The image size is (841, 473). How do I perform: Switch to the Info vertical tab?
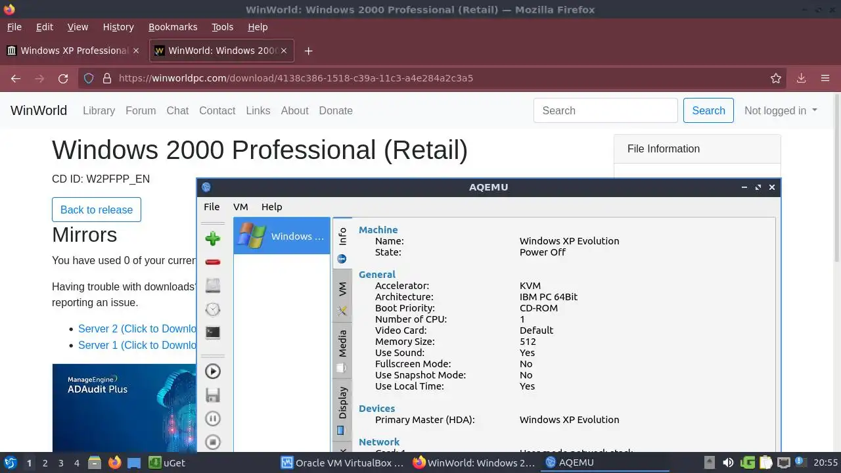point(342,244)
